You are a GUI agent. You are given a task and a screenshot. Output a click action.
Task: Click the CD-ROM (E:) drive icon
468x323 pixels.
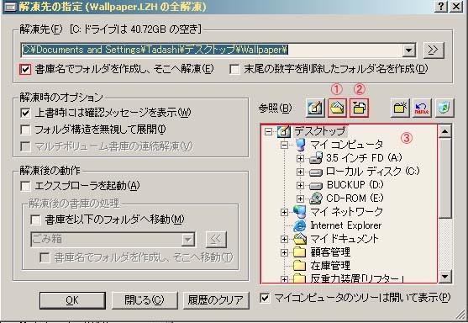click(x=315, y=199)
